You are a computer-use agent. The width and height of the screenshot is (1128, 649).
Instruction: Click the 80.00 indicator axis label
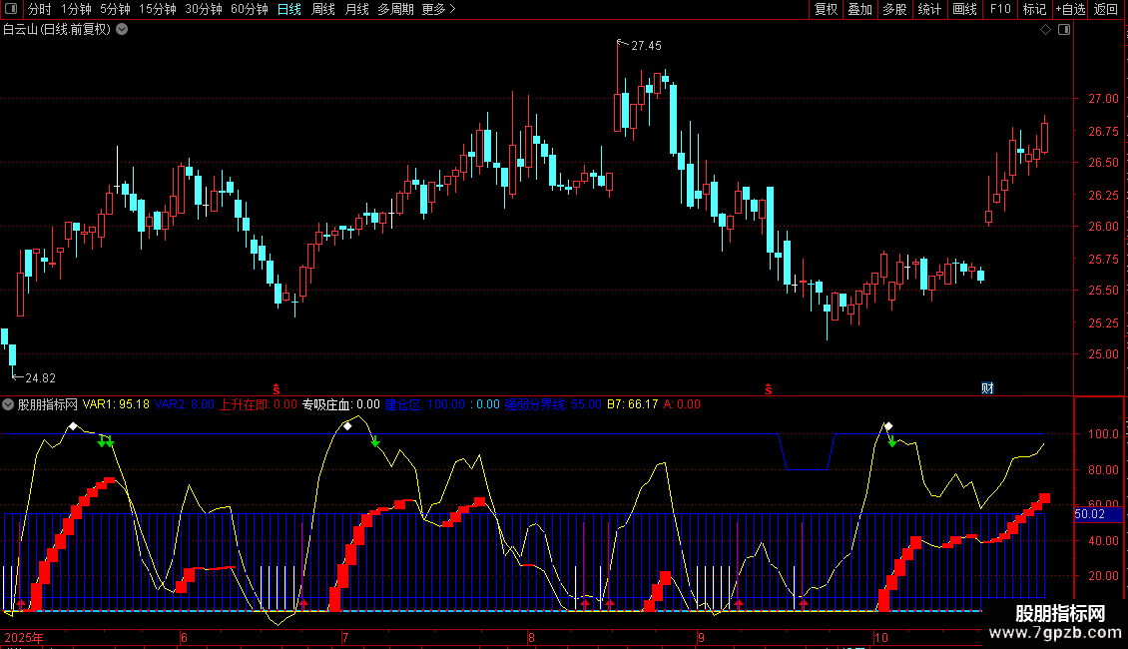[1103, 470]
